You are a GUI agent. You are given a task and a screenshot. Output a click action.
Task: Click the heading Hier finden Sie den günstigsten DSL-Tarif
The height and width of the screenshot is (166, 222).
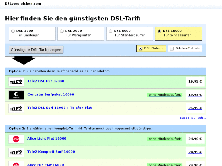pyautogui.click(x=73, y=19)
